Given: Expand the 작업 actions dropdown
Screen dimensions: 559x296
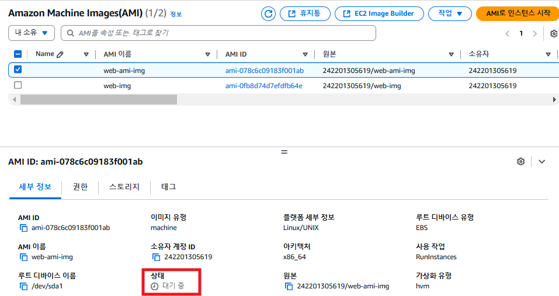Looking at the screenshot, I should tap(450, 14).
